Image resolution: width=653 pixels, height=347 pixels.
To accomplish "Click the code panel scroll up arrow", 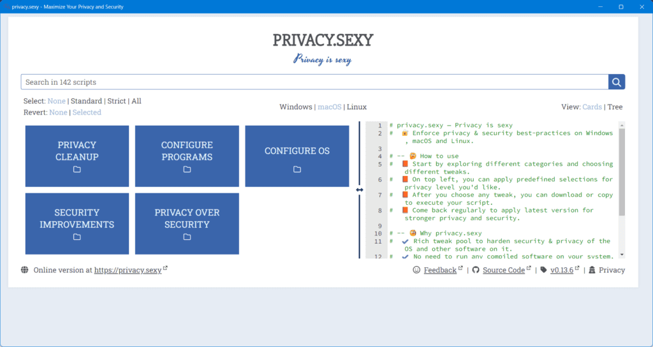I will [622, 125].
